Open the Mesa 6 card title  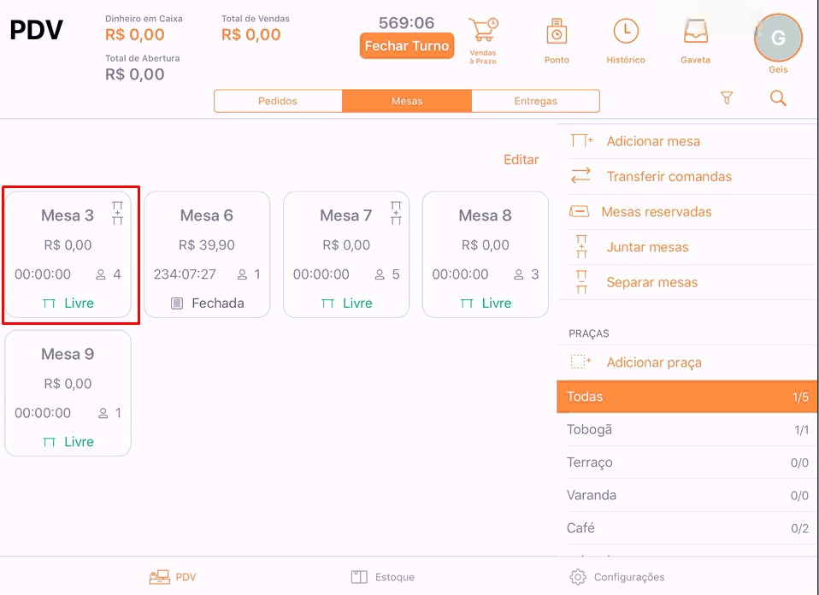point(206,215)
